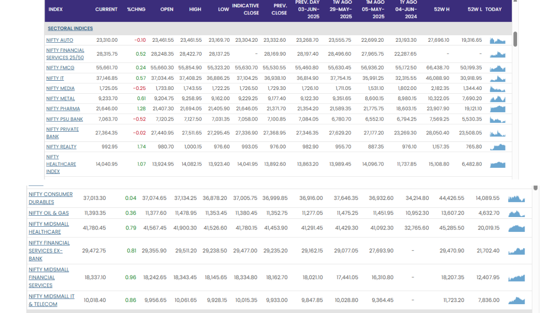Click the INDEX column header
Screen dimensions: 557x313
[56, 9]
